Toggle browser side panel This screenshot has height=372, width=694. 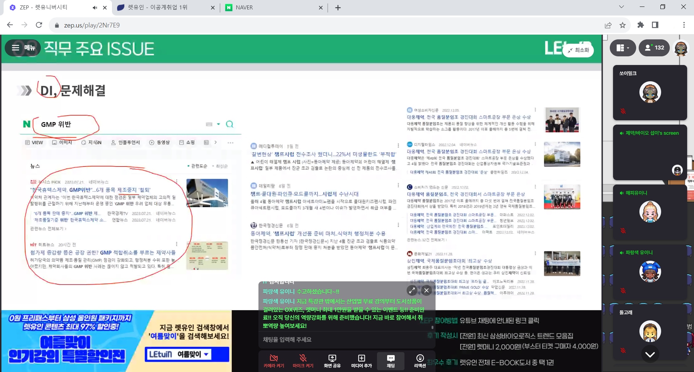[655, 25]
